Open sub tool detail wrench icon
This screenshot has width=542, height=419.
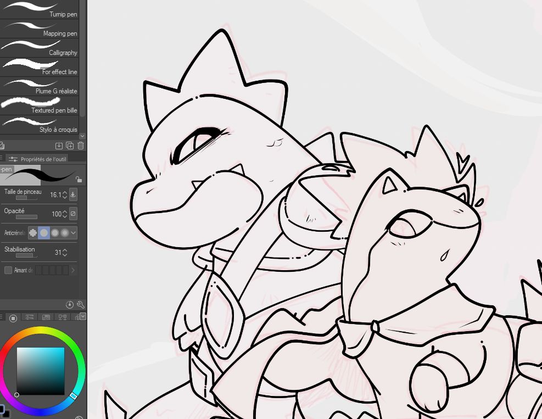pyautogui.click(x=81, y=305)
